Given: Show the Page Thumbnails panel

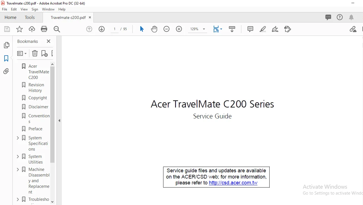Looking at the screenshot, I should coord(6,45).
